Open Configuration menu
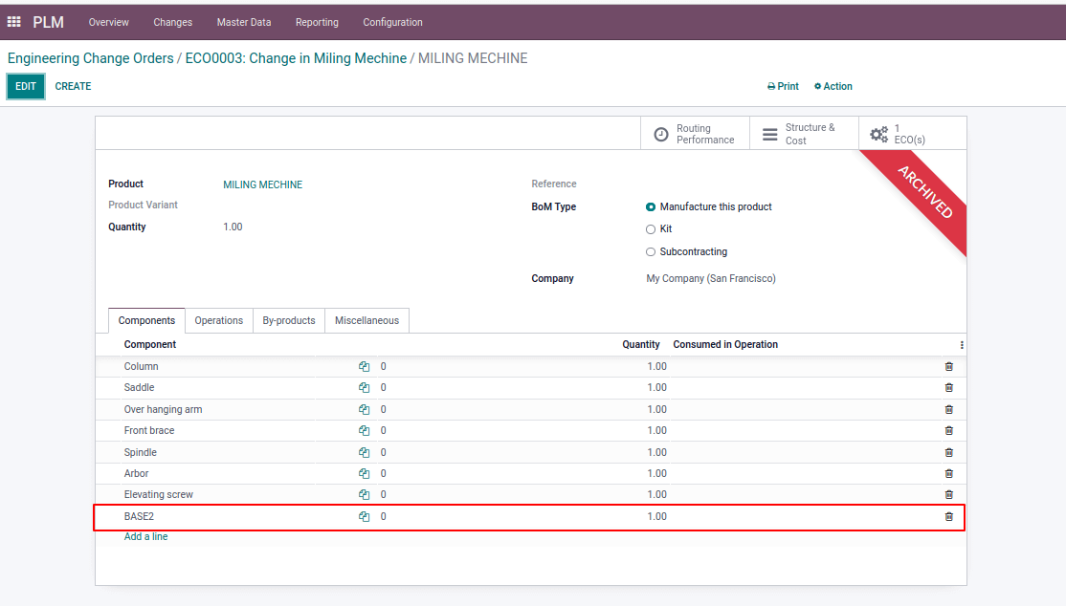The height and width of the screenshot is (606, 1066). 393,22
